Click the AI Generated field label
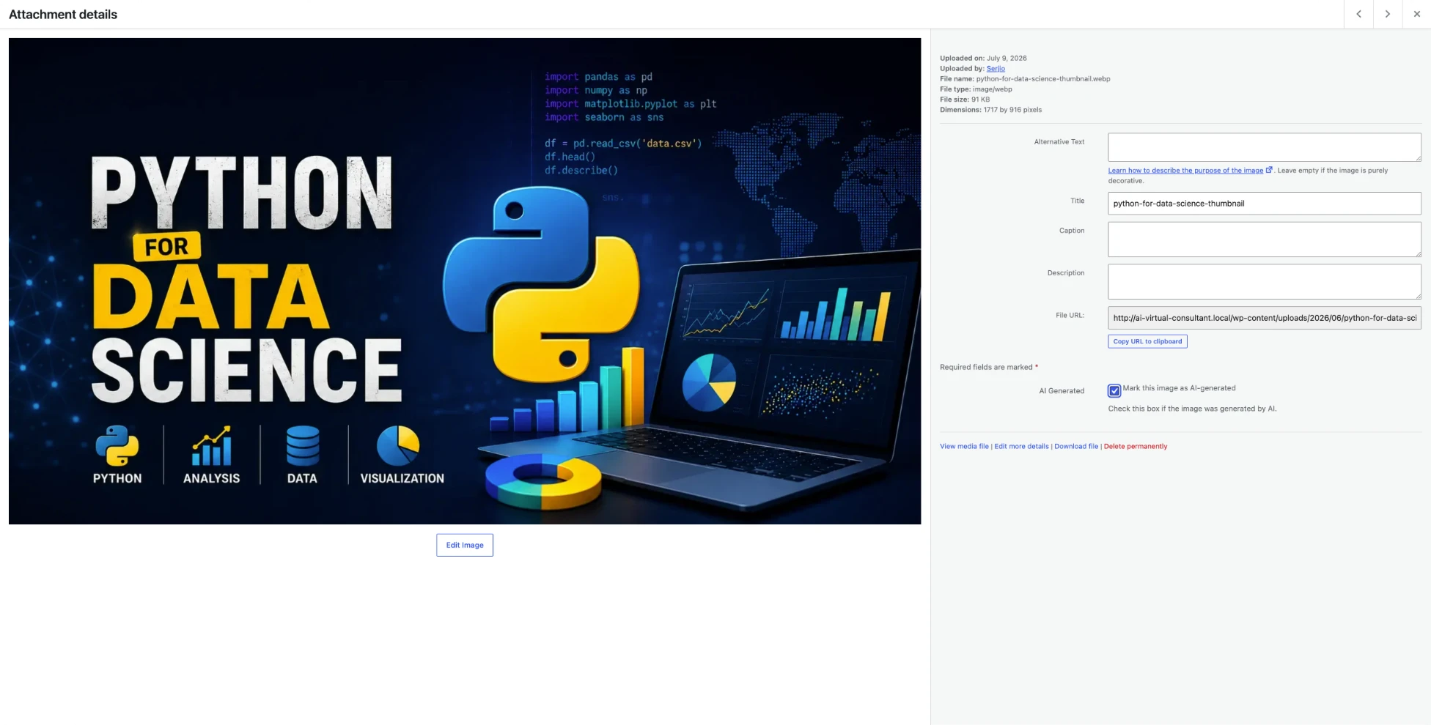The height and width of the screenshot is (725, 1431). tap(1062, 391)
